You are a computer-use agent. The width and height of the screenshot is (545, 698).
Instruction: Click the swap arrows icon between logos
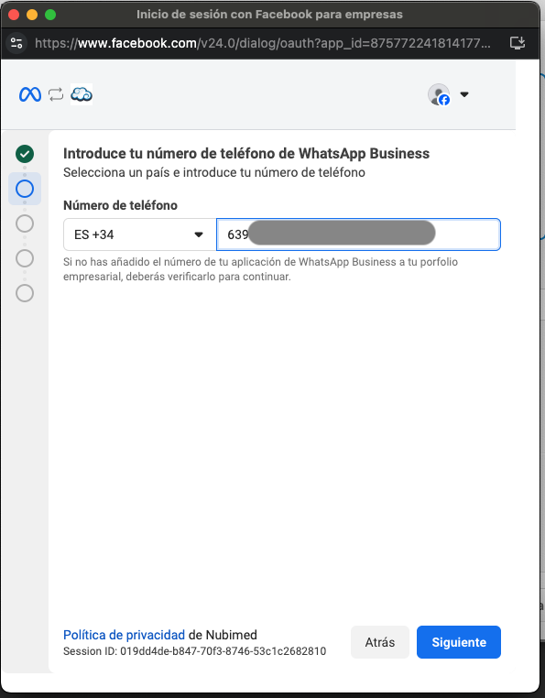click(56, 94)
